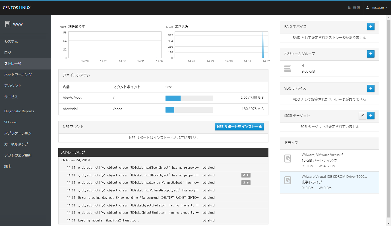Click the plus icon for RAID デバイス
The width and height of the screenshot is (391, 226).
pos(371,27)
